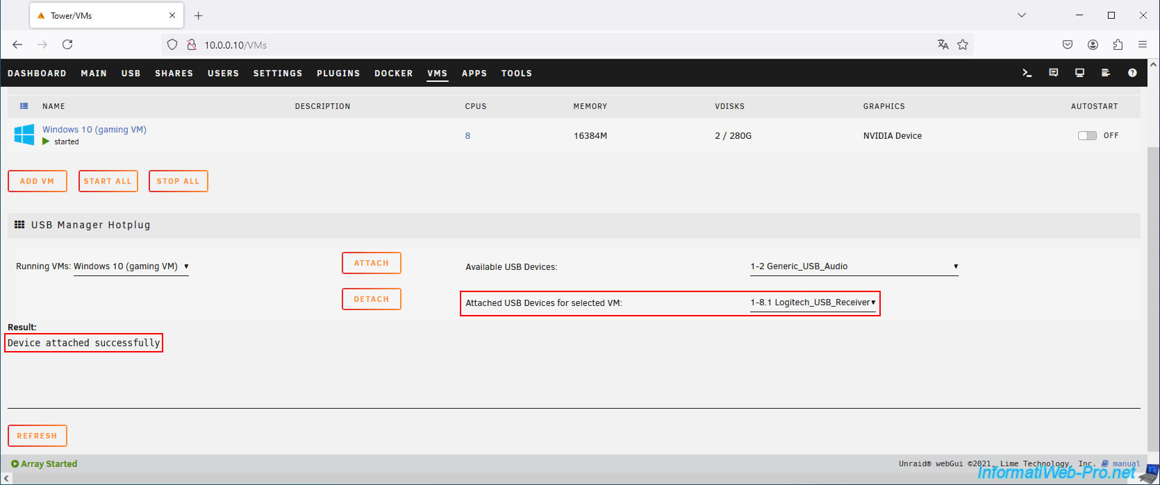
Task: Toggle the VM autostart switch
Action: (1087, 135)
